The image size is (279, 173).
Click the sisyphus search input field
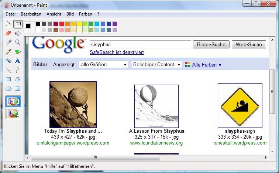[x=140, y=44]
